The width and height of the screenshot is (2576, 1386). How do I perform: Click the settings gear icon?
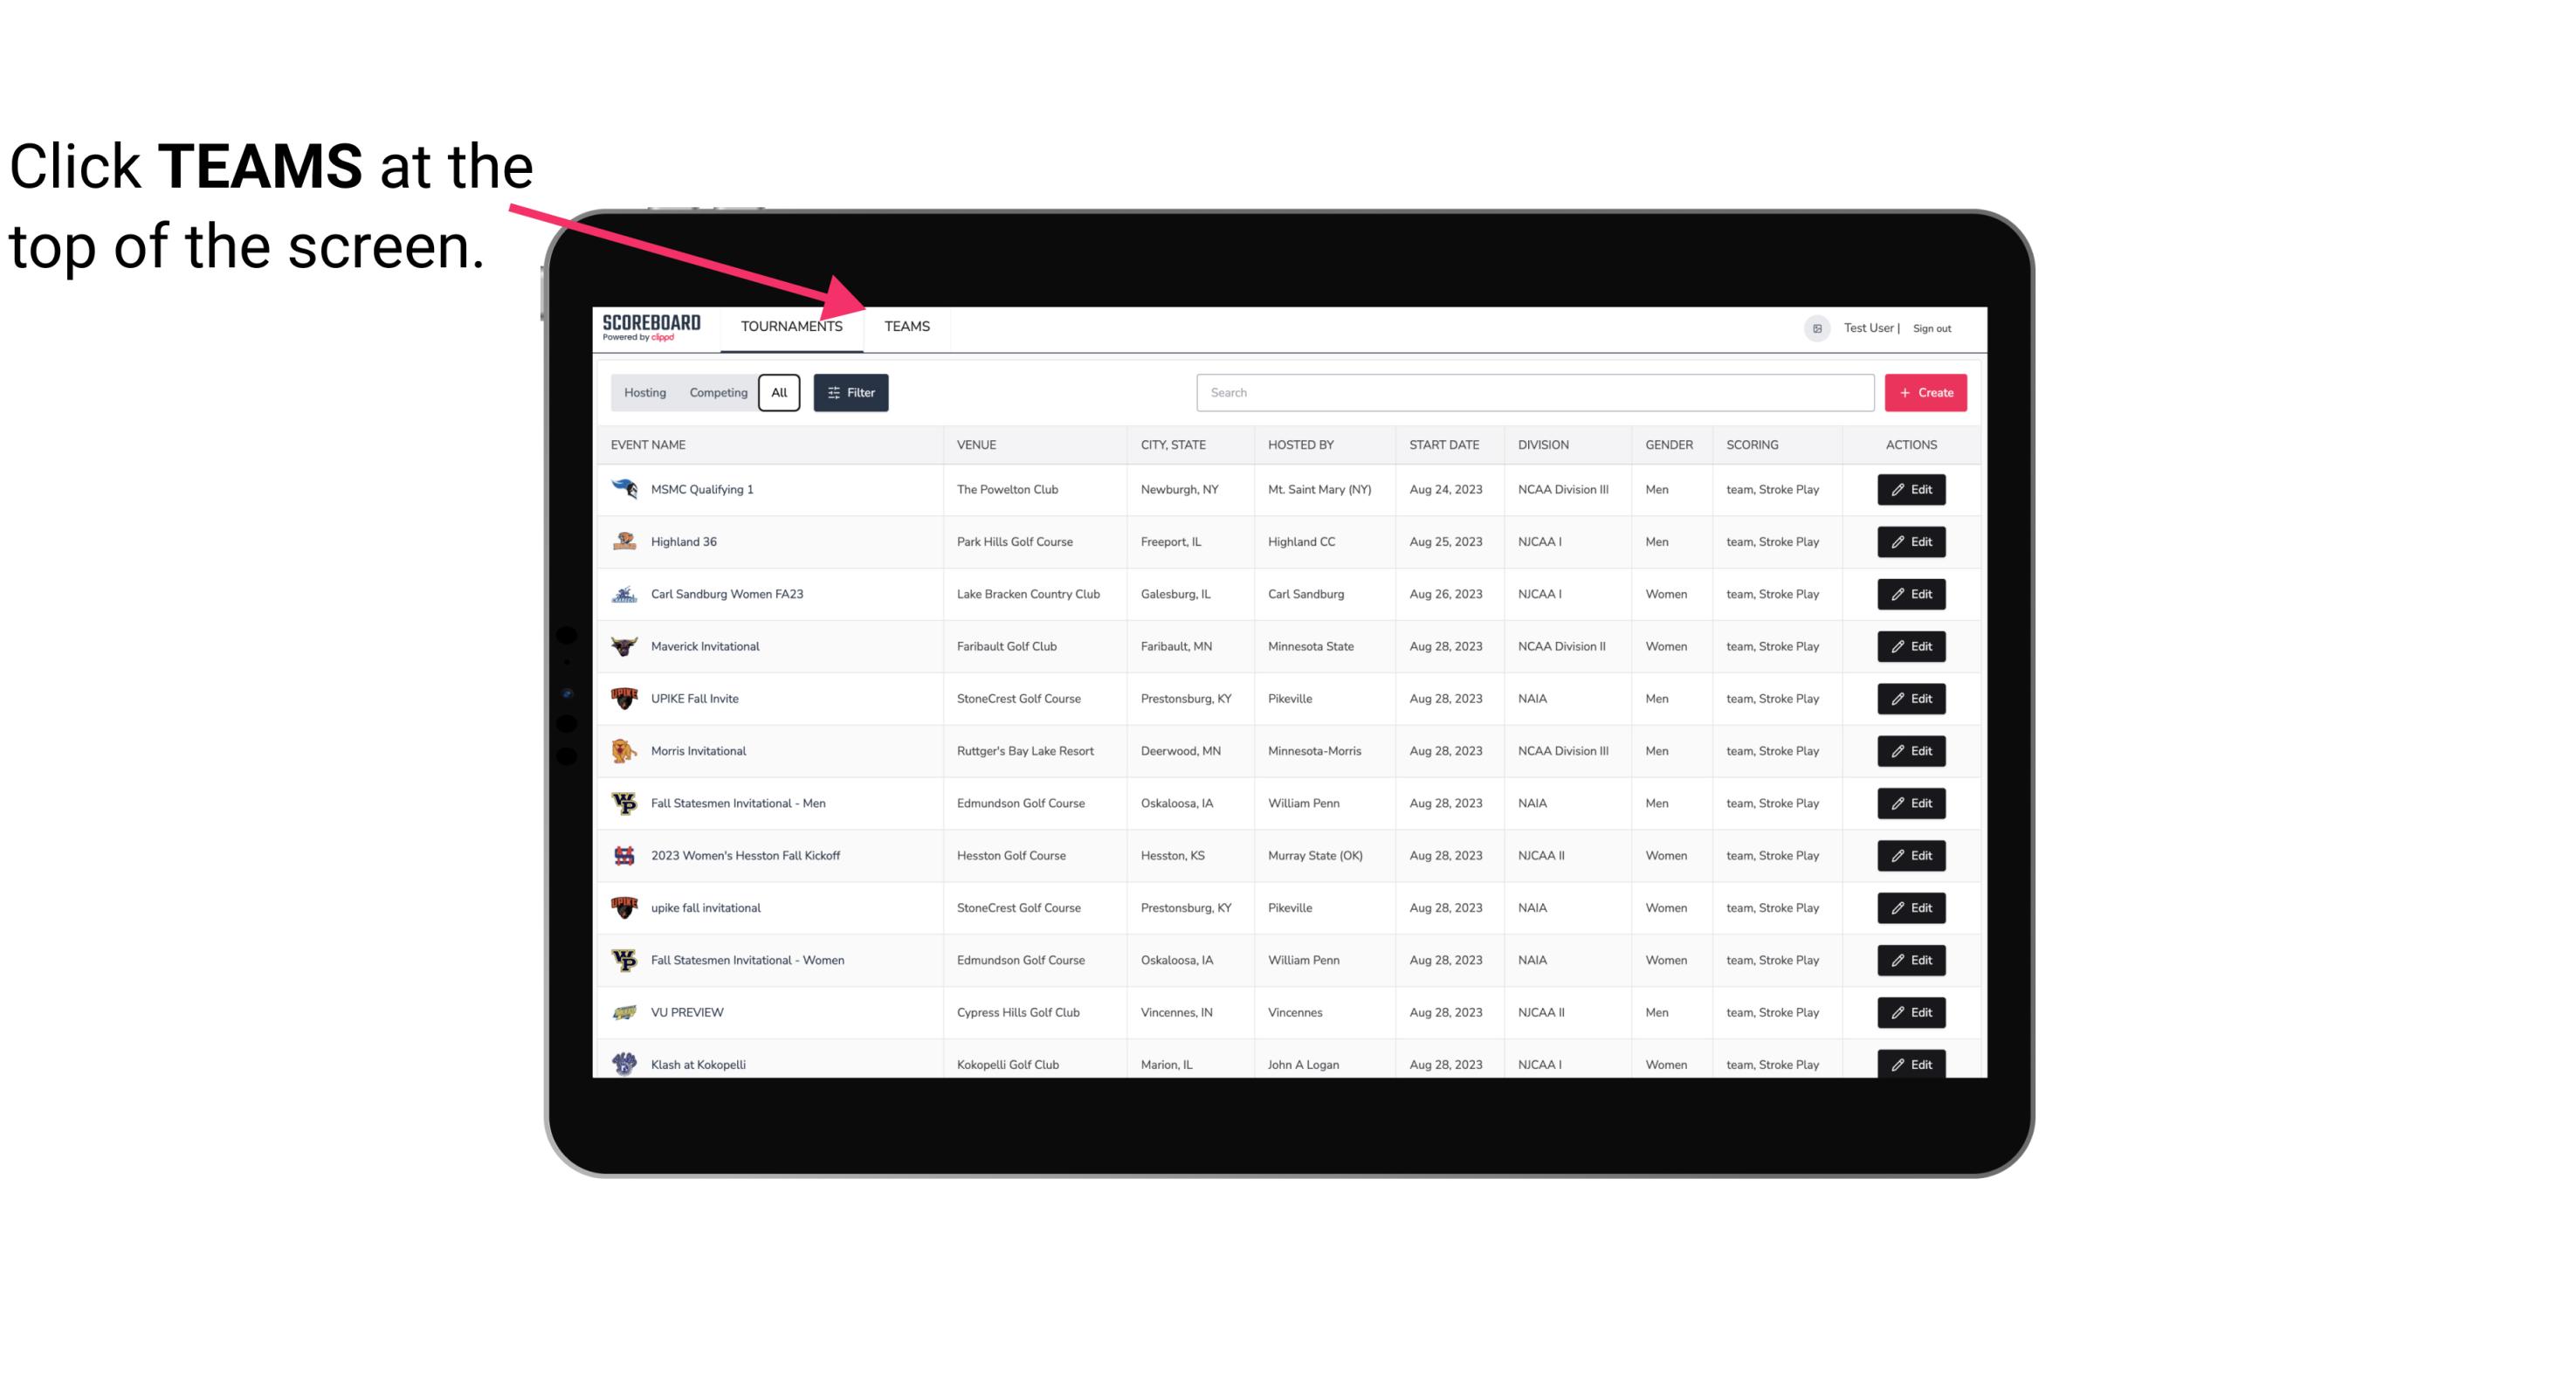(1814, 326)
